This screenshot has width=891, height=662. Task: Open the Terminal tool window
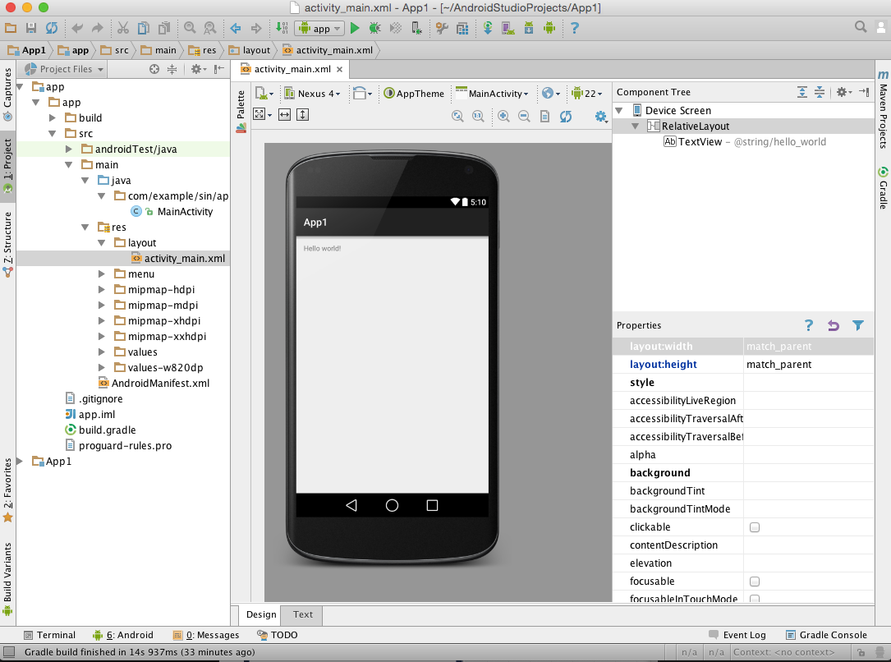point(49,634)
